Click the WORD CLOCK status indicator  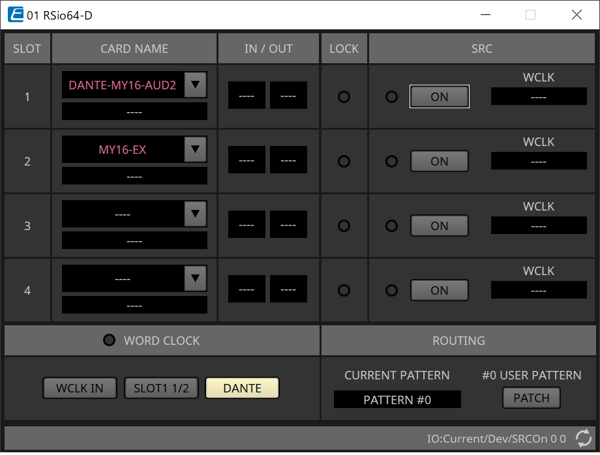coord(110,340)
